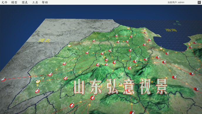Select the red hub station below the 东 character

(92, 98)
